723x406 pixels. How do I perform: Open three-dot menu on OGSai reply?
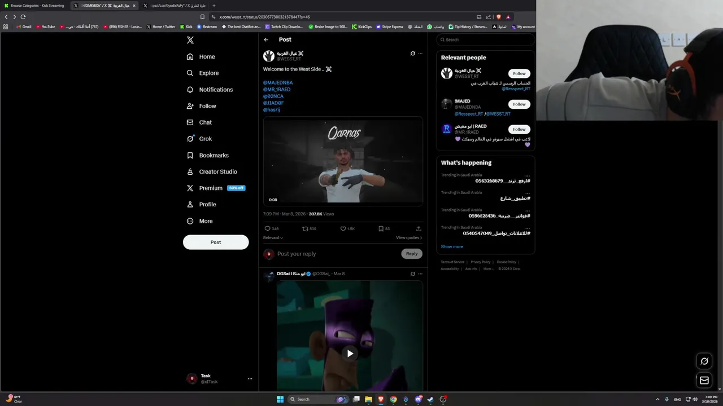pos(420,274)
